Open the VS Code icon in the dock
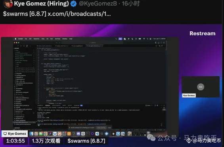The width and height of the screenshot is (224, 147). click(x=97, y=134)
